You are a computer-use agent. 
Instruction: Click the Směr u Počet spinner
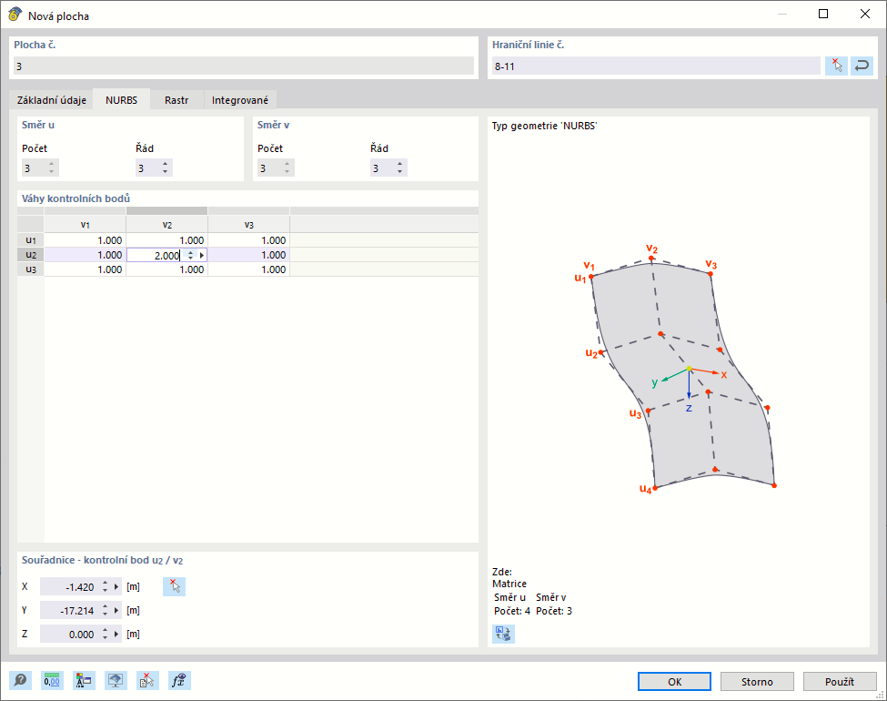pos(52,168)
